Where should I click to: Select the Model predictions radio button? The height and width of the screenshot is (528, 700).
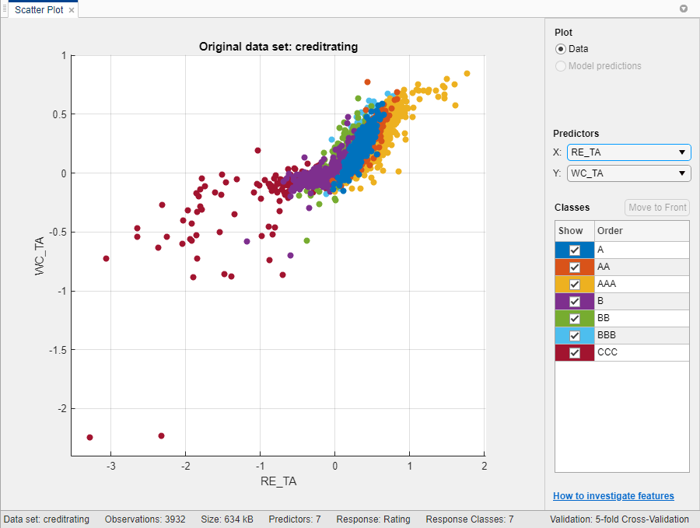click(561, 66)
